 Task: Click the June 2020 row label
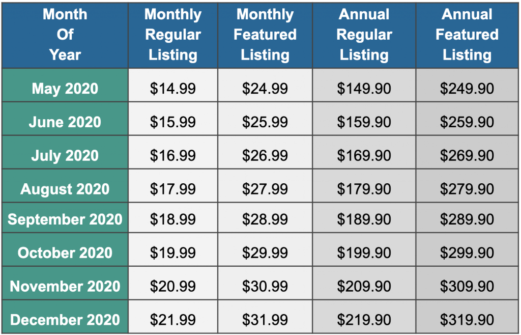(65, 122)
